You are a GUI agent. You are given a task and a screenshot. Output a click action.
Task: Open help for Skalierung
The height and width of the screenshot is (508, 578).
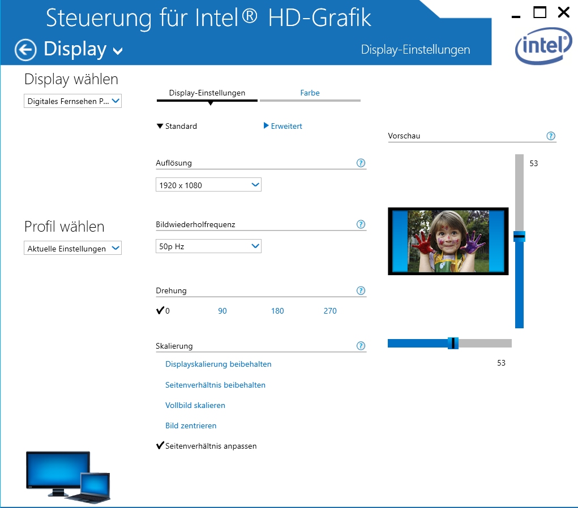[x=361, y=346]
